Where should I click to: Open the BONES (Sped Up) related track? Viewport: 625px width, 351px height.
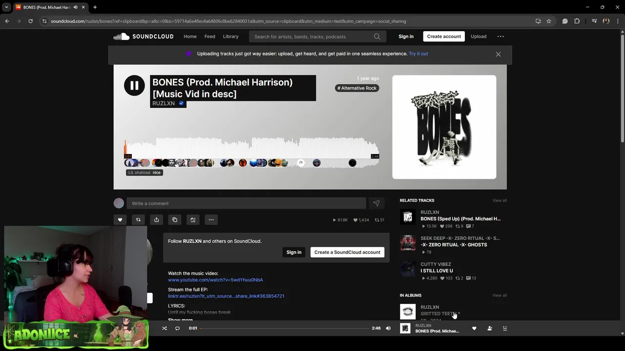(x=460, y=219)
